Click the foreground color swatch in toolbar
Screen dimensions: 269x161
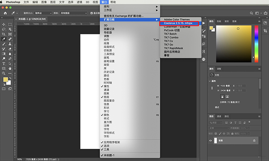pos(5,80)
